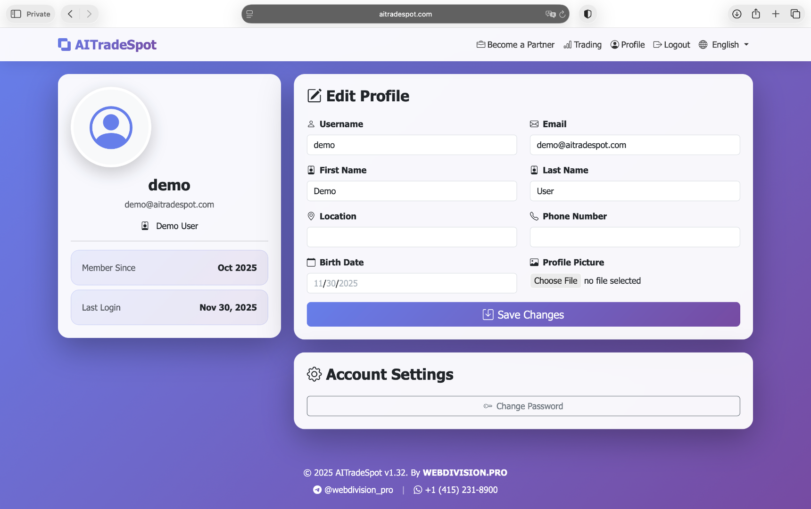
Task: Click the Share icon in toolbar
Action: pyautogui.click(x=756, y=14)
